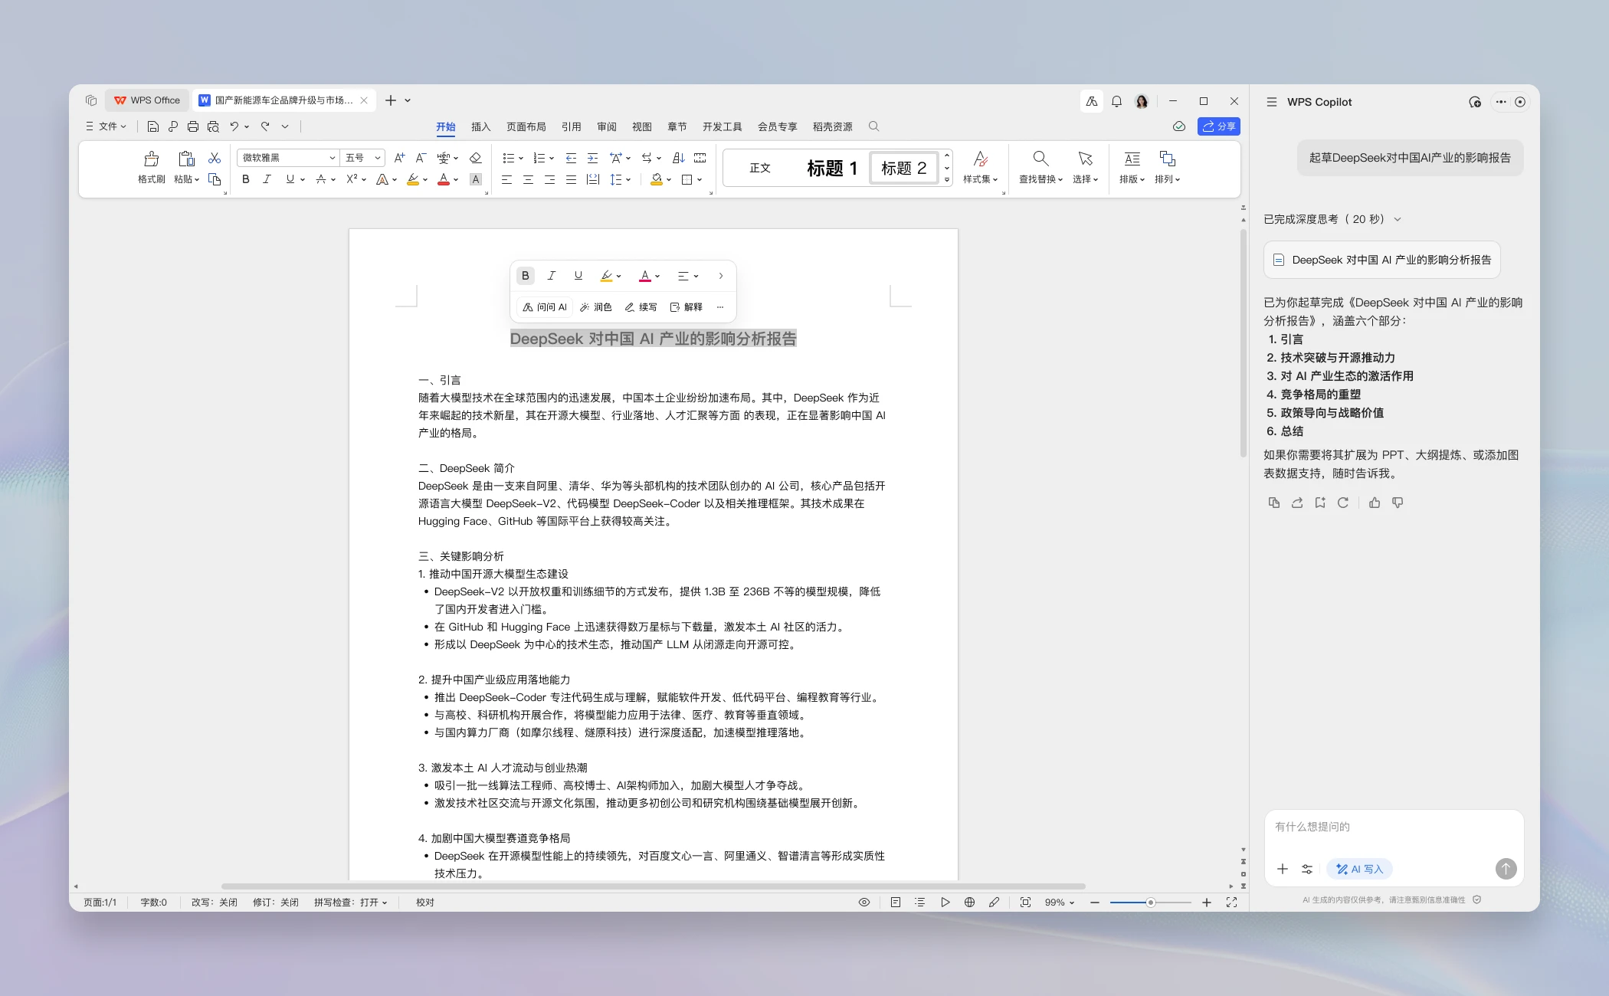Click the 分享 share button

point(1218,126)
